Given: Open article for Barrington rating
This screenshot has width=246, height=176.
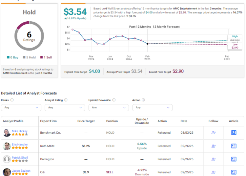Looking at the screenshot, I should [234, 159].
